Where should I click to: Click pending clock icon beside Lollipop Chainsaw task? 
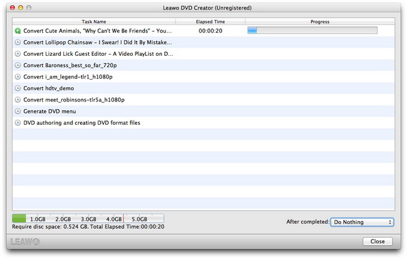(x=18, y=43)
